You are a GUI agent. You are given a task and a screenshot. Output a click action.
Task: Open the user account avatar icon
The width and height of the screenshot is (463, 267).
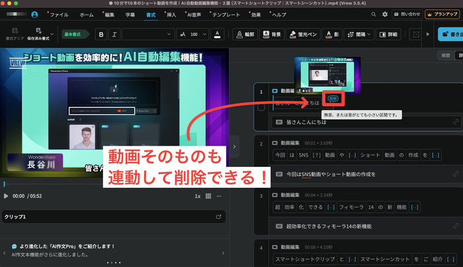pos(34,15)
